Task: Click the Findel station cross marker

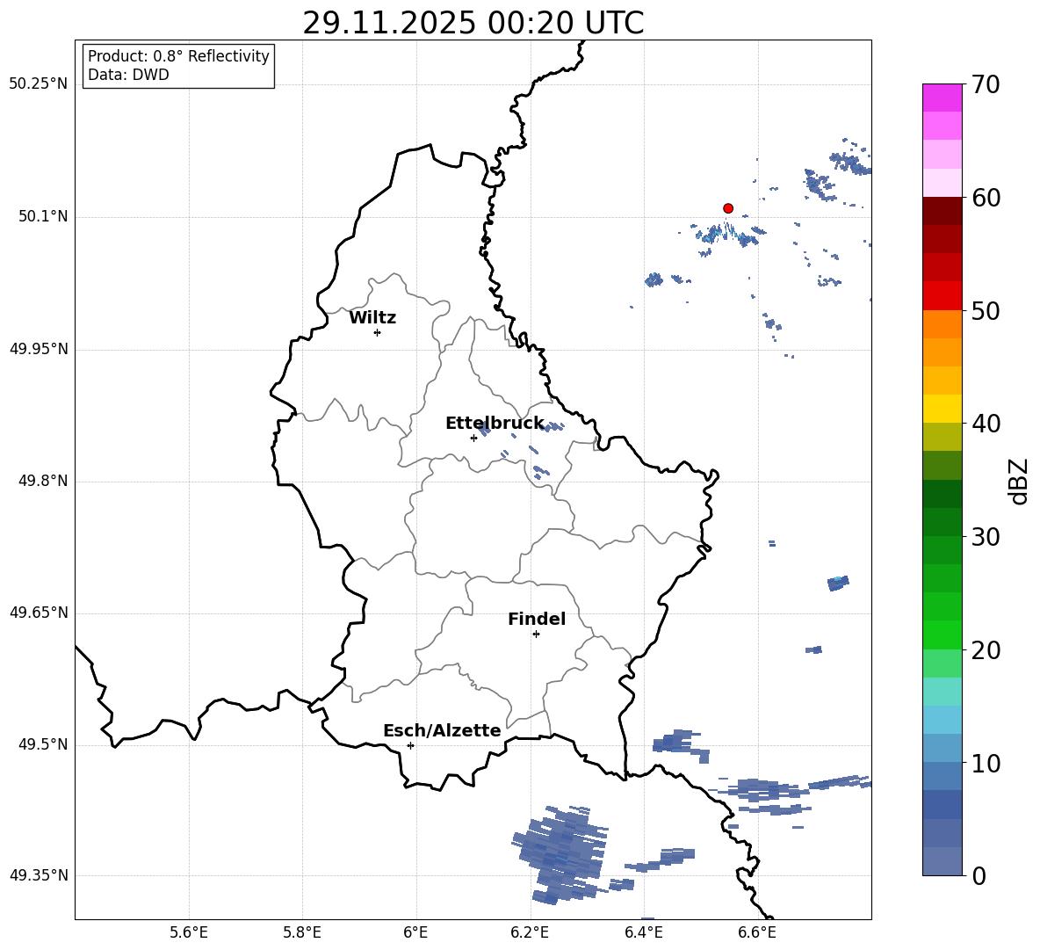Action: click(536, 635)
